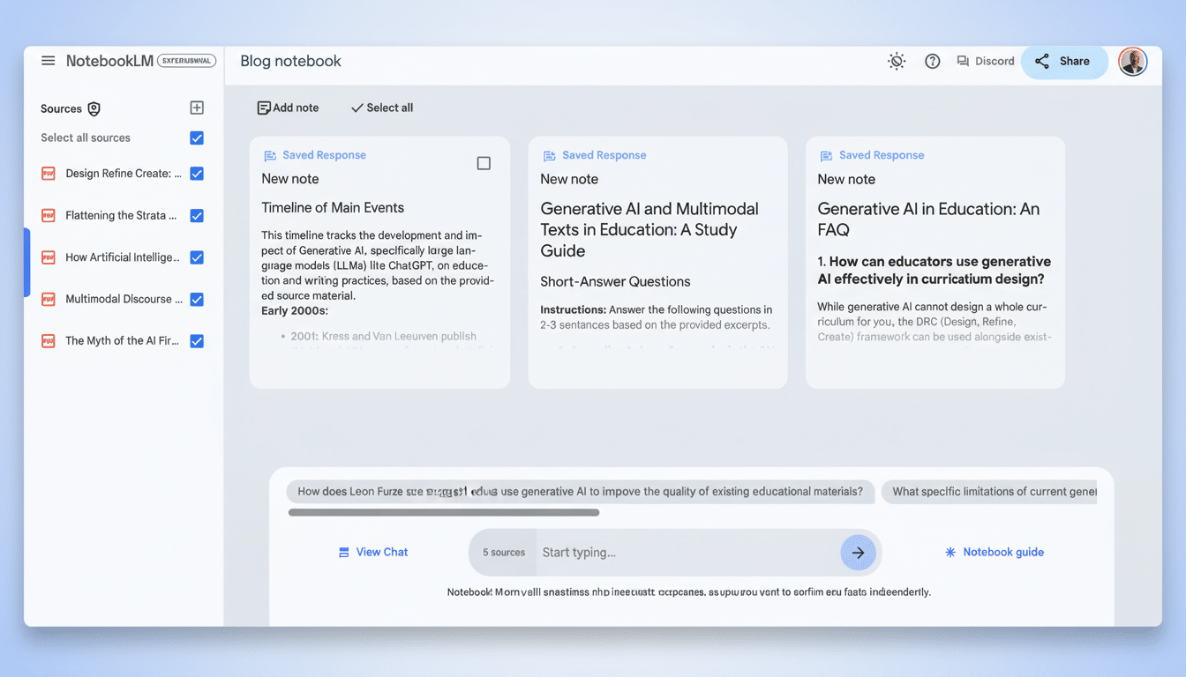The image size is (1186, 677).
Task: Open the 5 sources selector
Action: tap(503, 552)
